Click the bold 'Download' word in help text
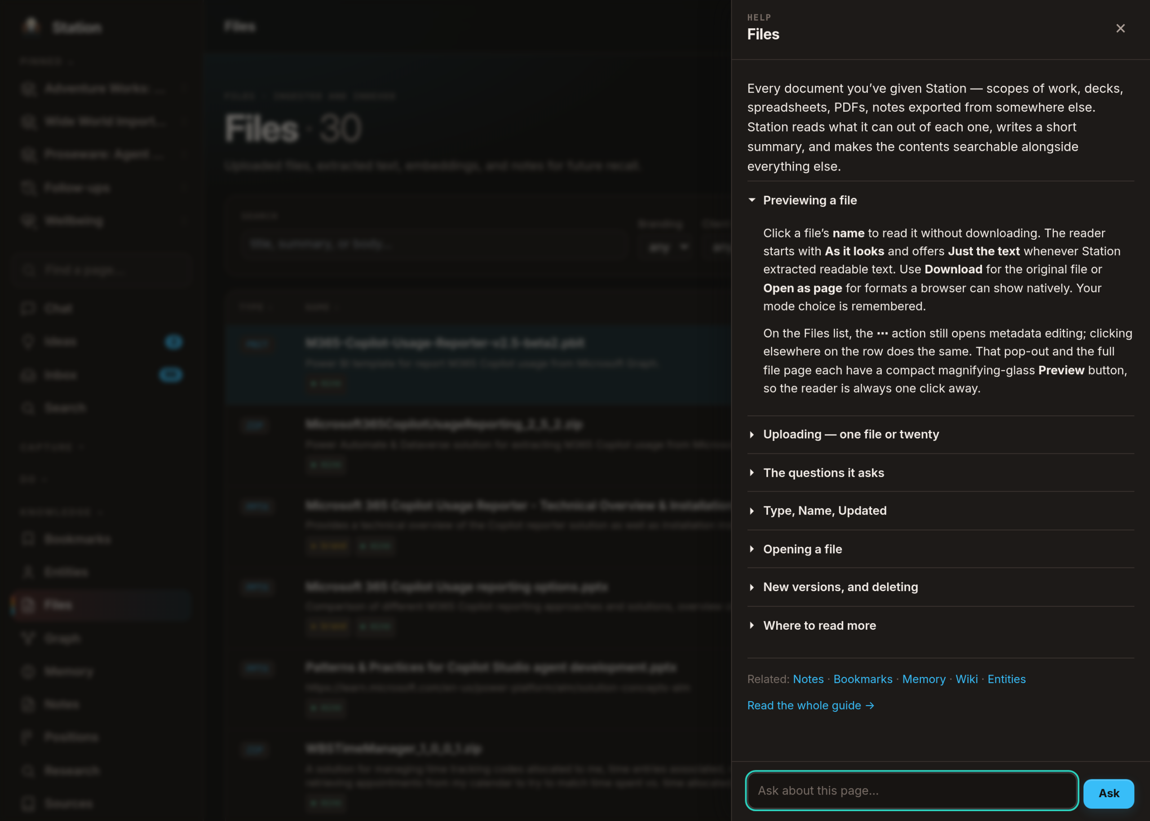 coord(953,269)
